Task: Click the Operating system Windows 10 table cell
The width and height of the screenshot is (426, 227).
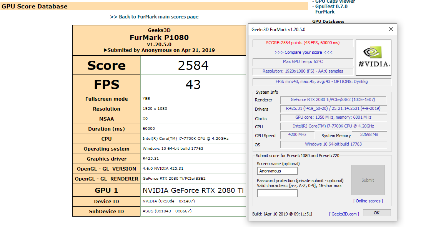Action: click(193, 149)
